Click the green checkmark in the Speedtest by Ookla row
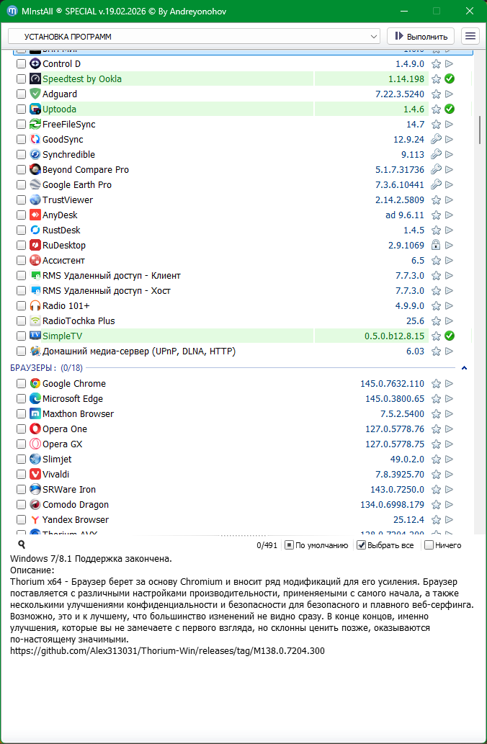Screen dimensions: 487x744 point(449,79)
